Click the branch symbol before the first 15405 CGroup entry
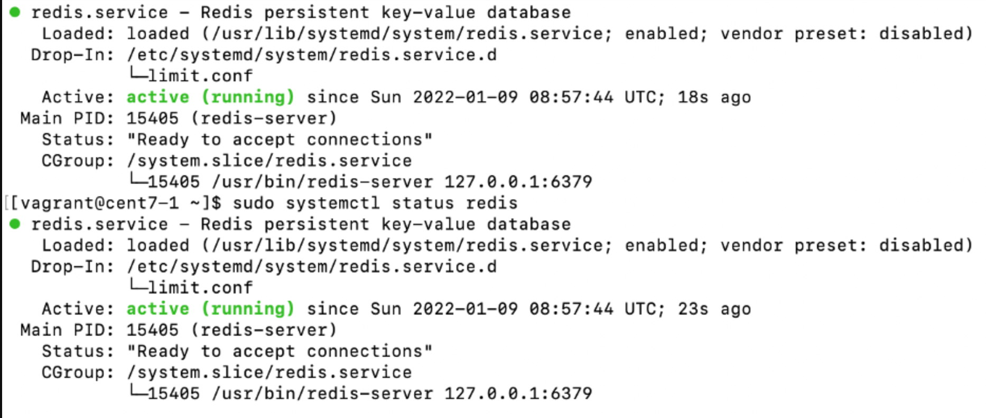The height and width of the screenshot is (418, 986). pos(137,180)
